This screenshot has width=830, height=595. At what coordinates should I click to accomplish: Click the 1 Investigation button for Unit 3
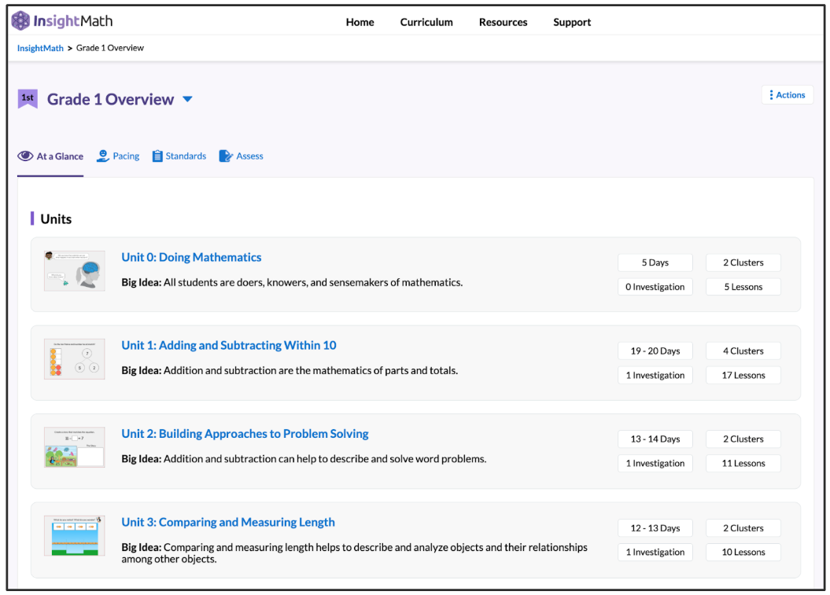[x=655, y=553]
